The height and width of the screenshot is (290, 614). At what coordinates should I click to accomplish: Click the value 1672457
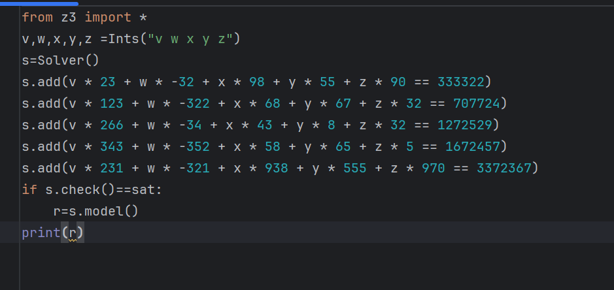(473, 147)
